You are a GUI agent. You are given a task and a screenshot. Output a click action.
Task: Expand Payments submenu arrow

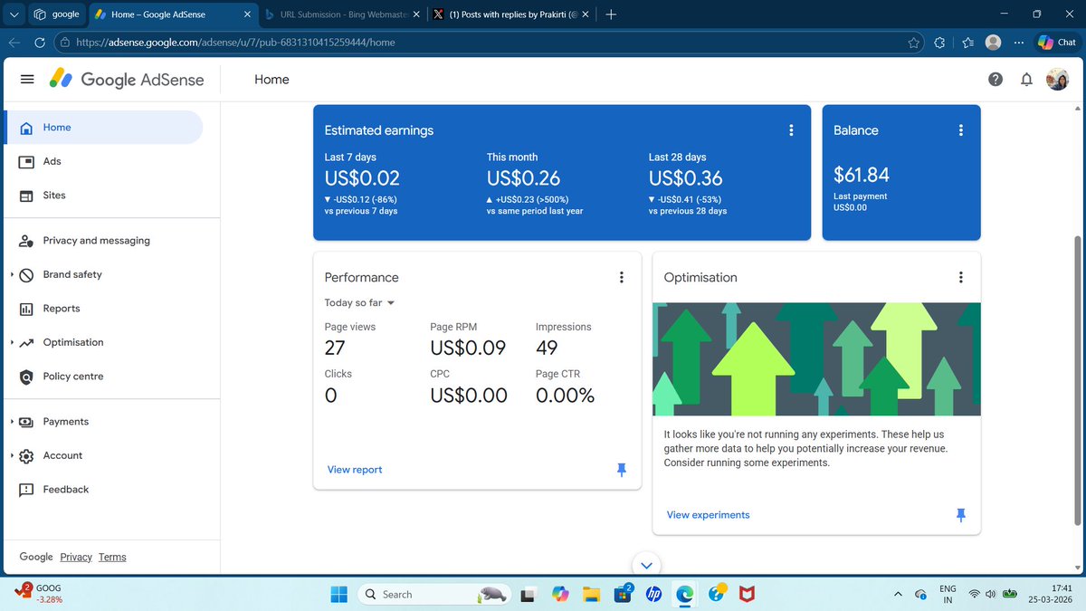click(11, 422)
